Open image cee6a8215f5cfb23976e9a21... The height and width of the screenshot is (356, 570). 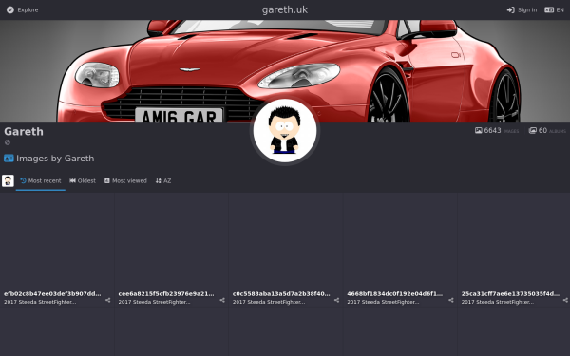[166, 294]
